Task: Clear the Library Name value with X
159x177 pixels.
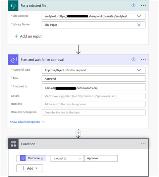Action: 139,25
